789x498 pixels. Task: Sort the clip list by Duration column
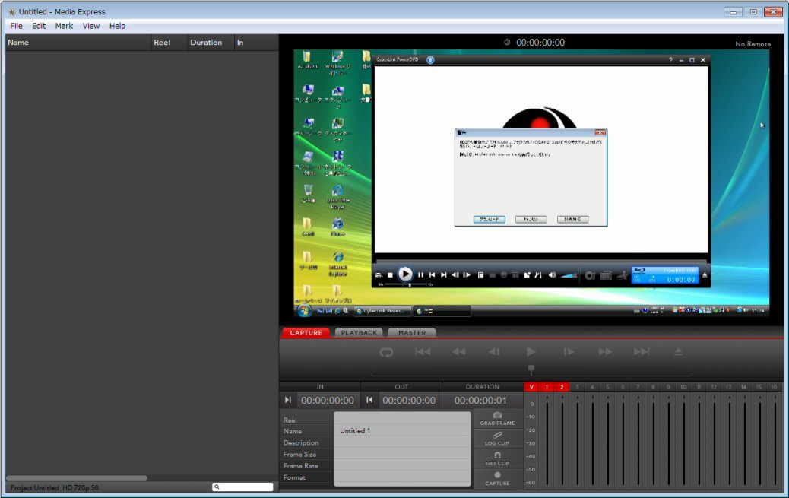coord(211,43)
